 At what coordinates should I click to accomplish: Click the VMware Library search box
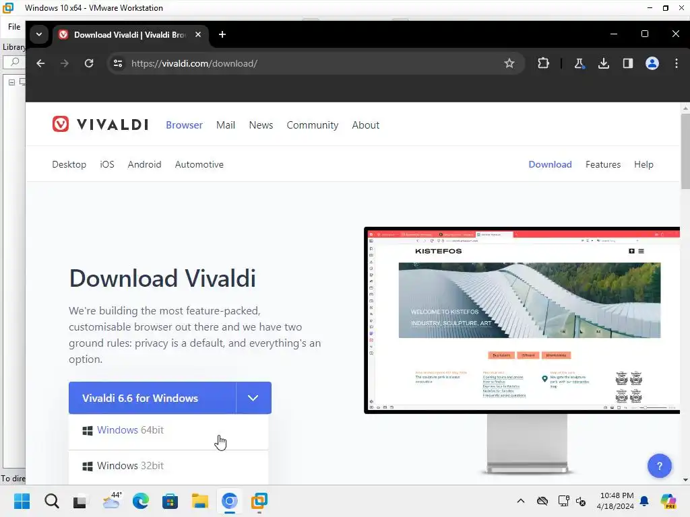(15, 63)
